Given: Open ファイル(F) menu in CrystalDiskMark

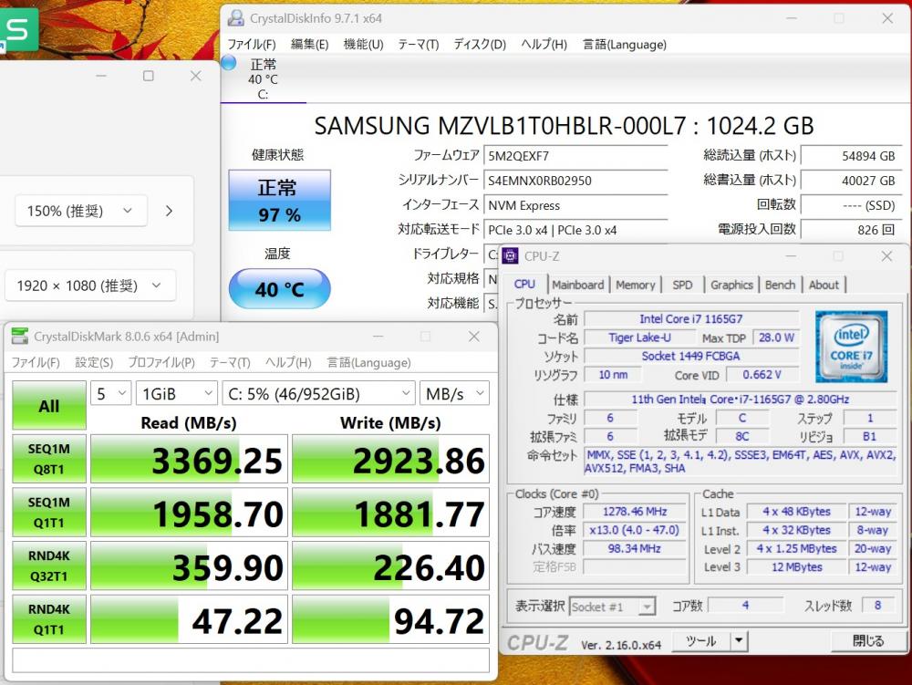Looking at the screenshot, I should (36, 362).
